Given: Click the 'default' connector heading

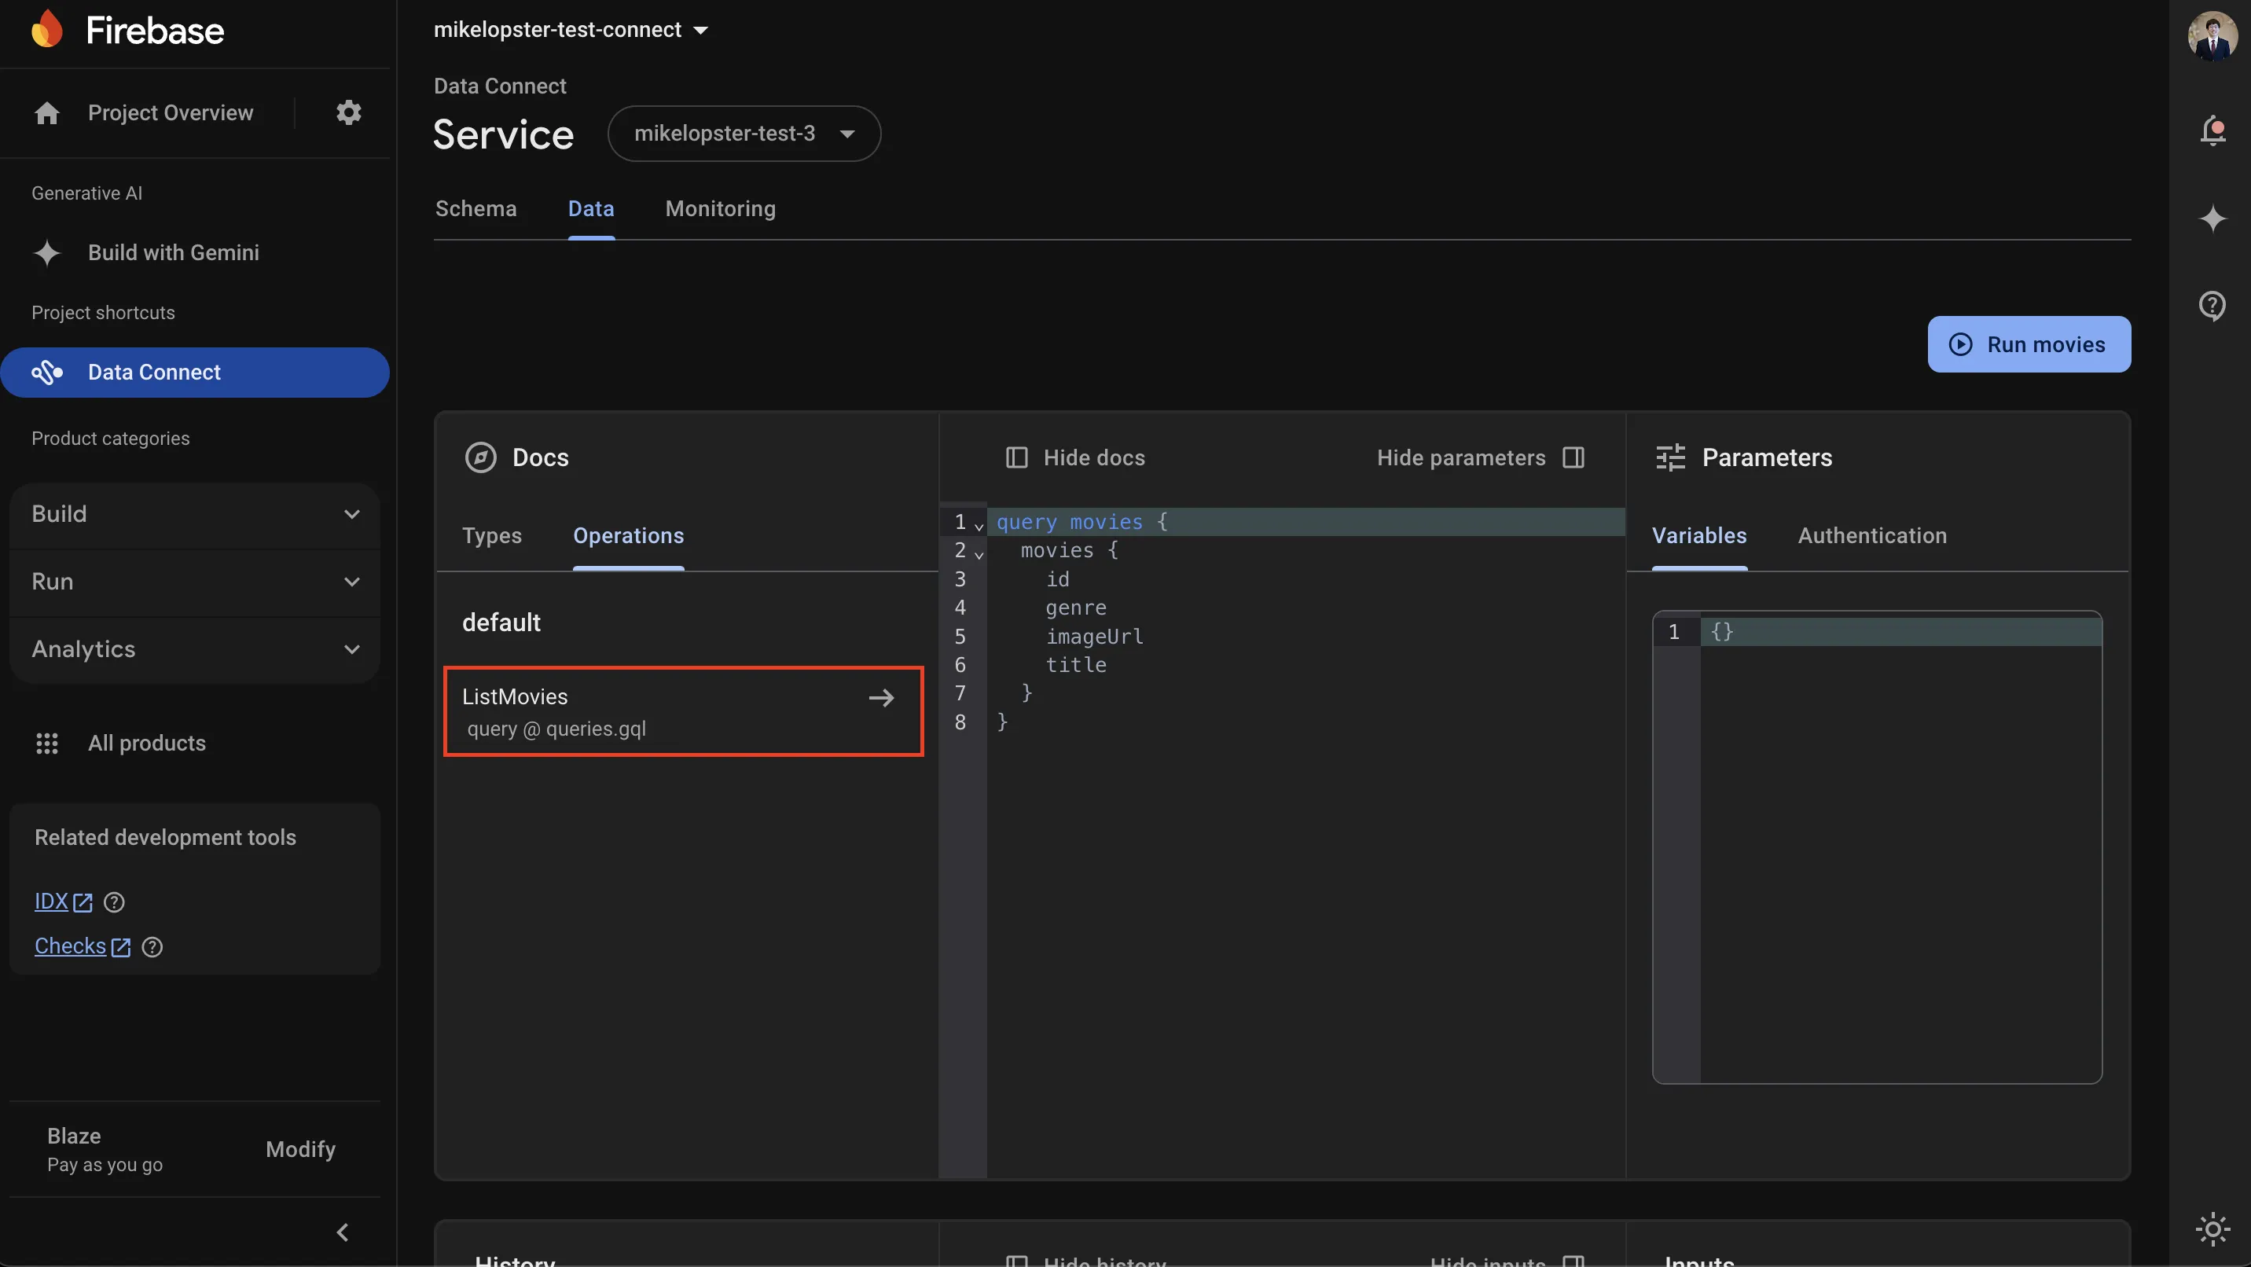Looking at the screenshot, I should (501, 622).
